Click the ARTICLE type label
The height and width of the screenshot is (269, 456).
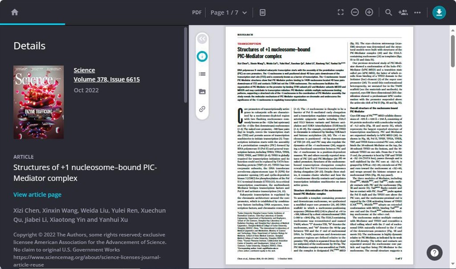(24, 157)
